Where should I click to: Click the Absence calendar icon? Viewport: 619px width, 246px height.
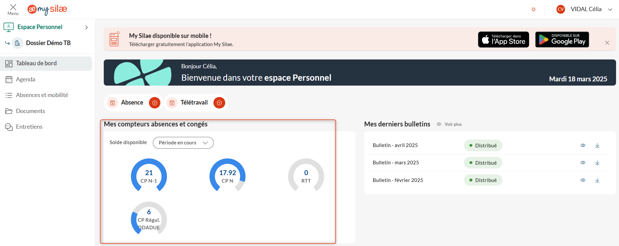click(x=113, y=103)
